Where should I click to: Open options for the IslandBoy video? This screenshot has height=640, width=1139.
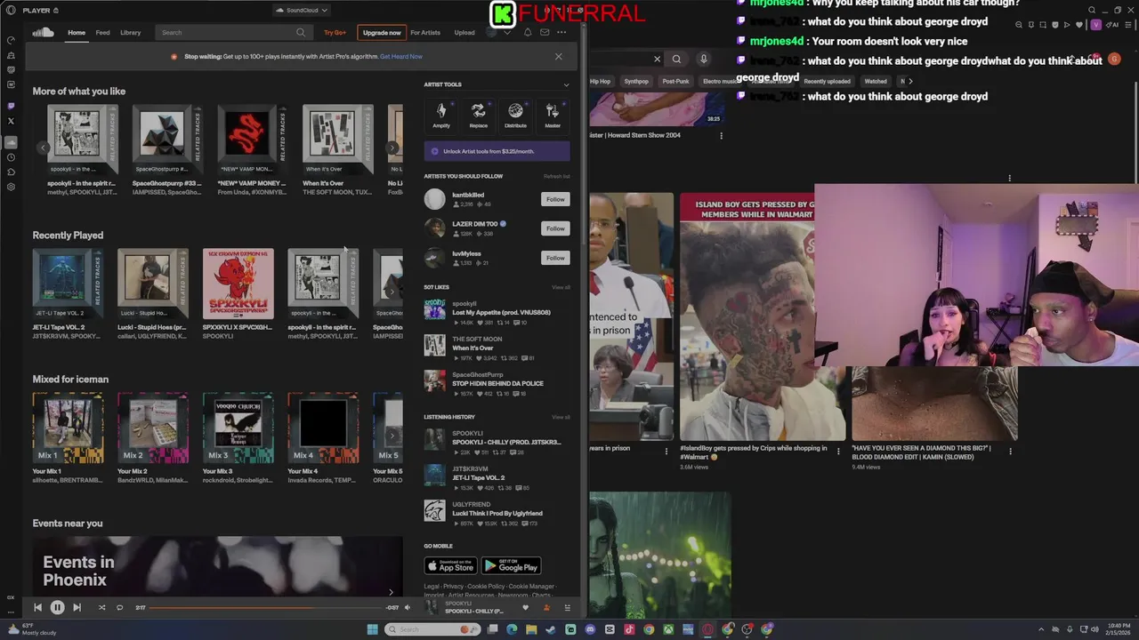tap(837, 451)
